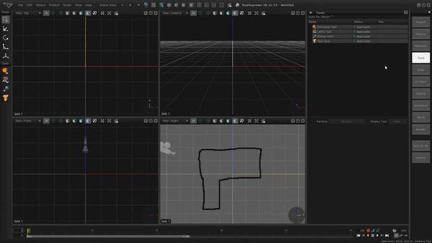432x243 pixels.
Task: Select the Scale transform tool
Action: pyautogui.click(x=5, y=47)
